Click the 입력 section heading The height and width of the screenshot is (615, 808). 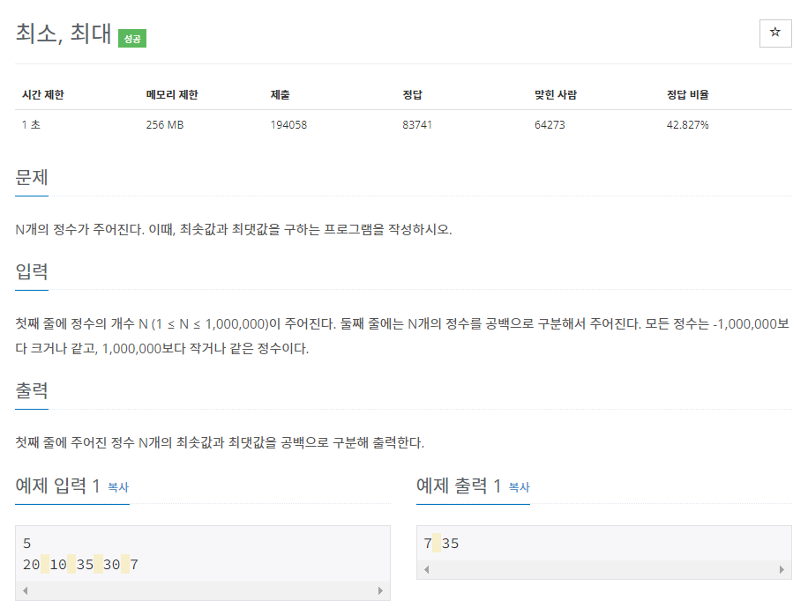(x=32, y=271)
